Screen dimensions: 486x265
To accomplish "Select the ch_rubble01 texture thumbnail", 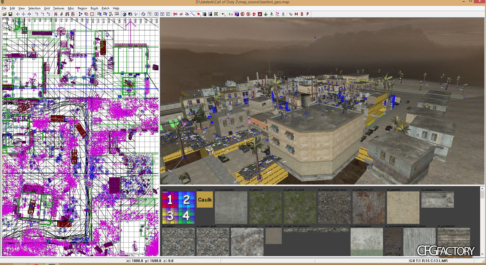I will [178, 242].
